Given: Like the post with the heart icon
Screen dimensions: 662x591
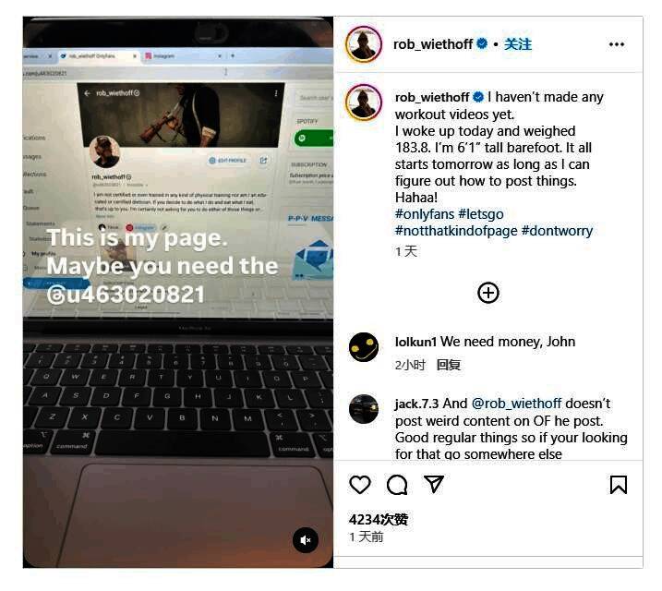Looking at the screenshot, I should click(360, 485).
